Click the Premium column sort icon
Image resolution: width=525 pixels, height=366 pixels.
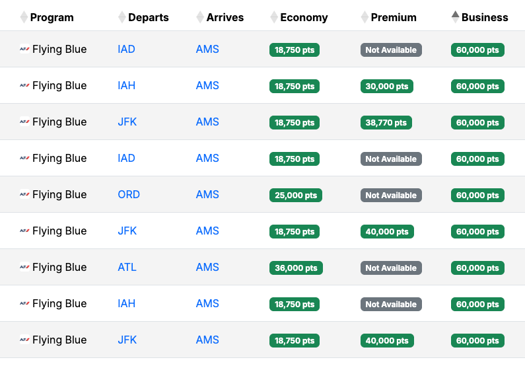[365, 17]
